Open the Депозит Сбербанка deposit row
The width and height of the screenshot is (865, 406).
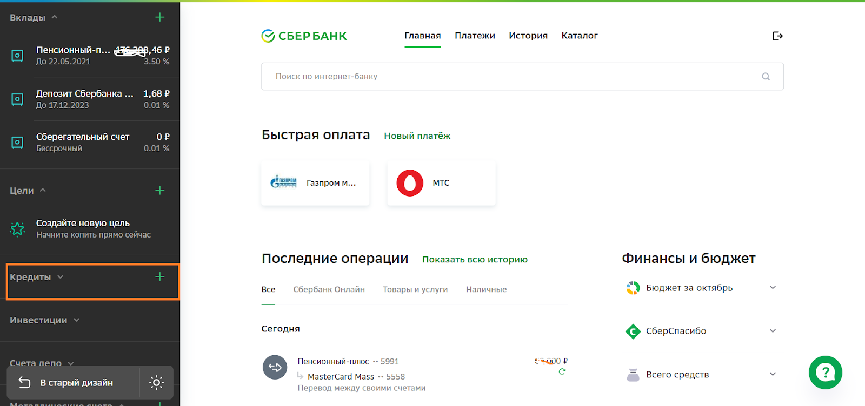coord(90,99)
